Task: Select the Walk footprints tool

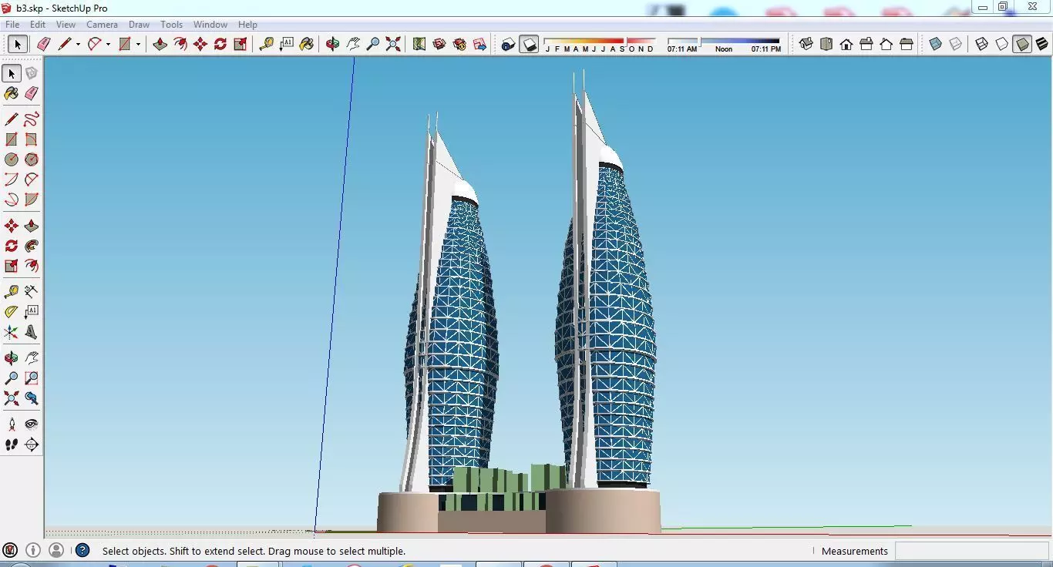Action: [x=11, y=445]
